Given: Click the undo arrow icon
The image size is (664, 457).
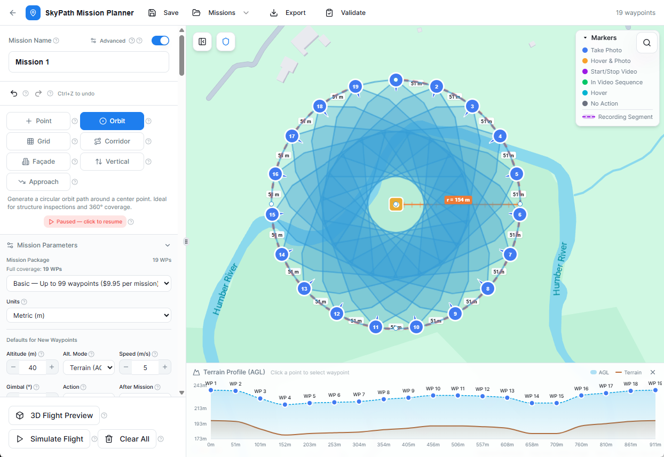Looking at the screenshot, I should pos(14,93).
